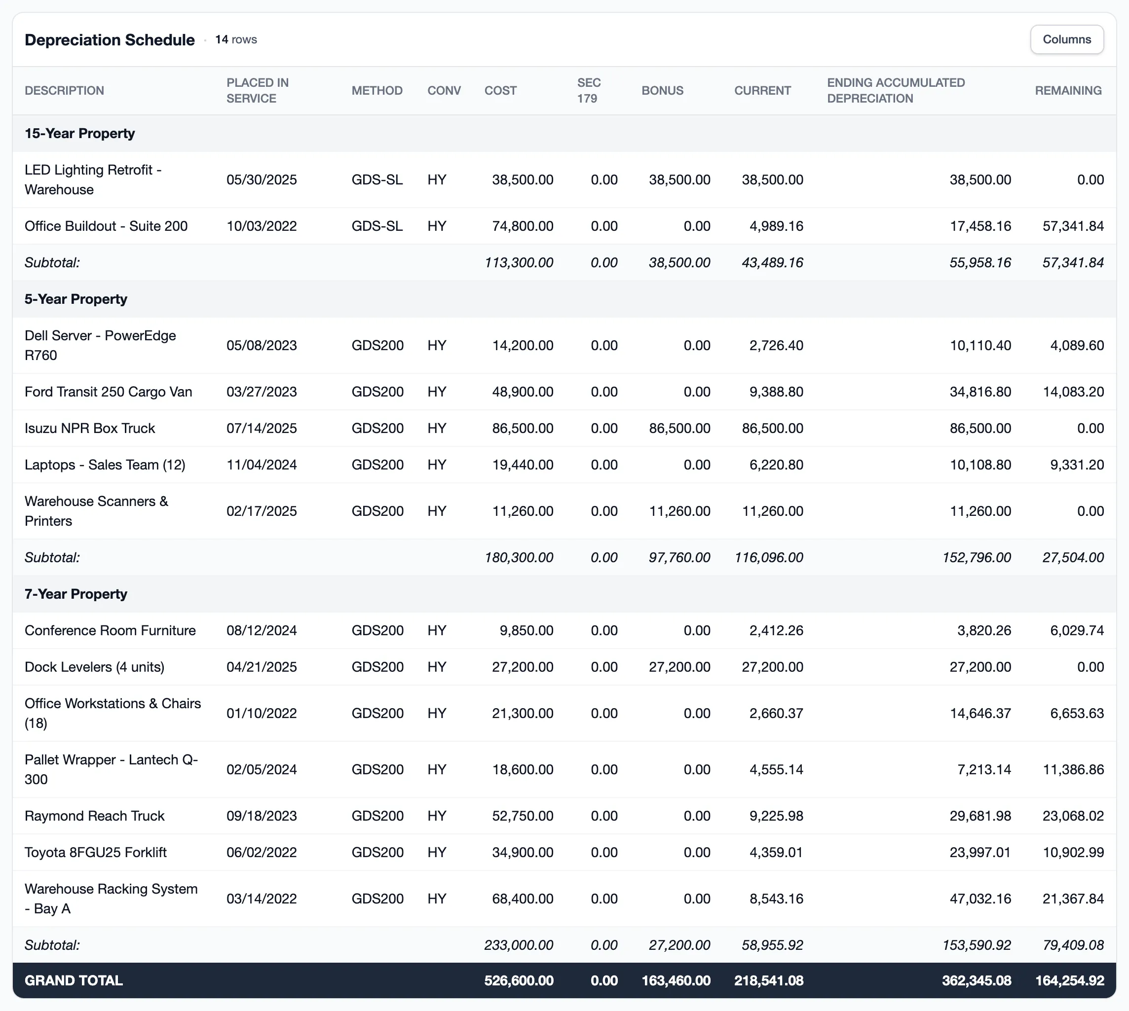Viewport: 1129px width, 1011px height.
Task: Click the BONUS column header
Action: tap(662, 91)
